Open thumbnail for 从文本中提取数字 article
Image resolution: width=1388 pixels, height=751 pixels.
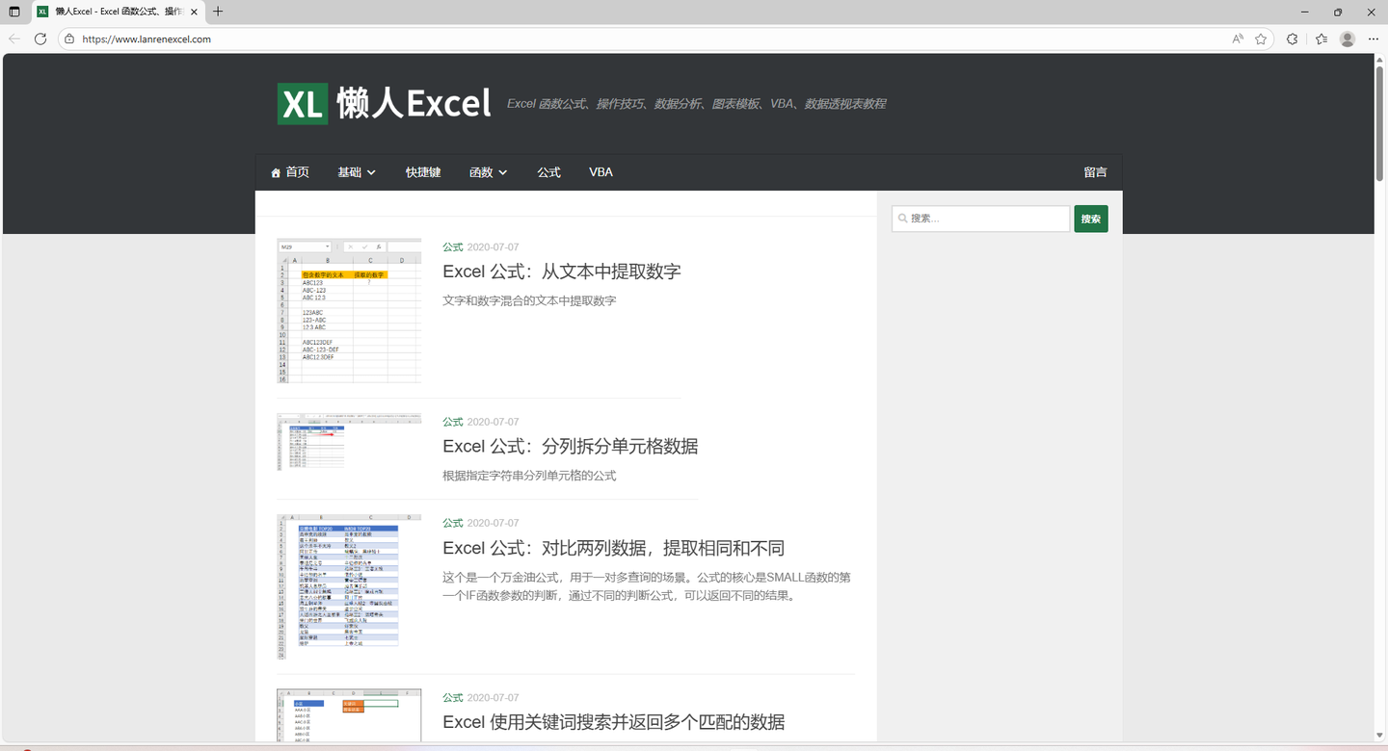(349, 311)
